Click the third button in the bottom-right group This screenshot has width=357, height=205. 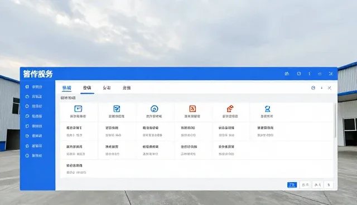click(317, 185)
